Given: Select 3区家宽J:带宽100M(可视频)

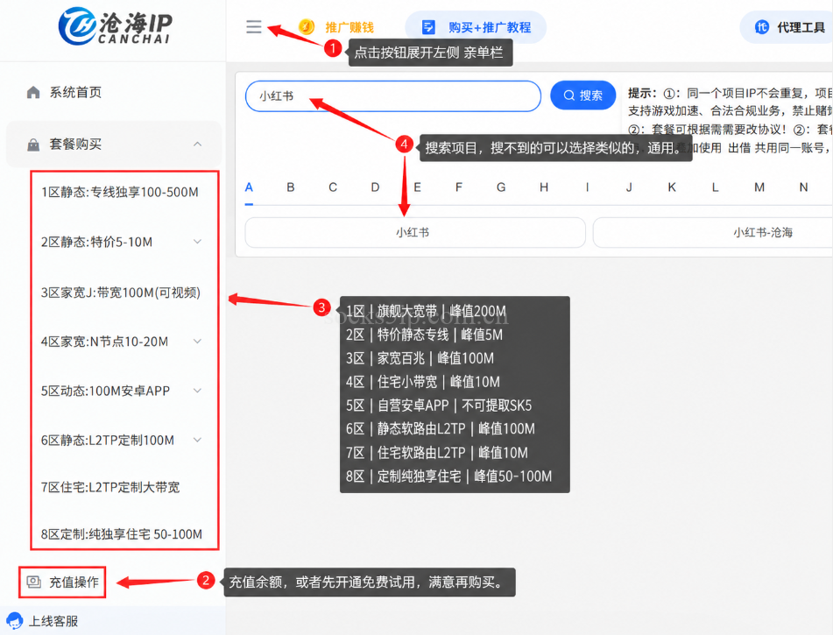Looking at the screenshot, I should click(x=121, y=293).
